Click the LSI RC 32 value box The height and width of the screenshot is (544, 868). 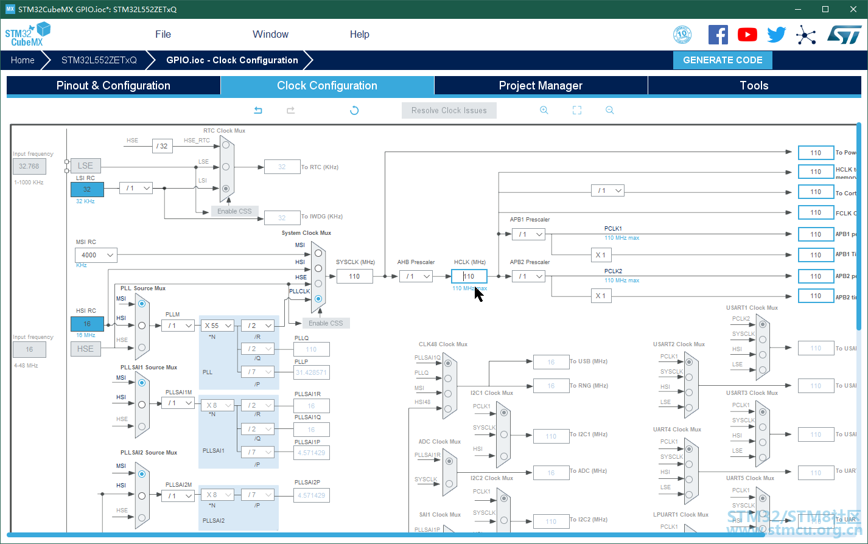click(x=87, y=189)
